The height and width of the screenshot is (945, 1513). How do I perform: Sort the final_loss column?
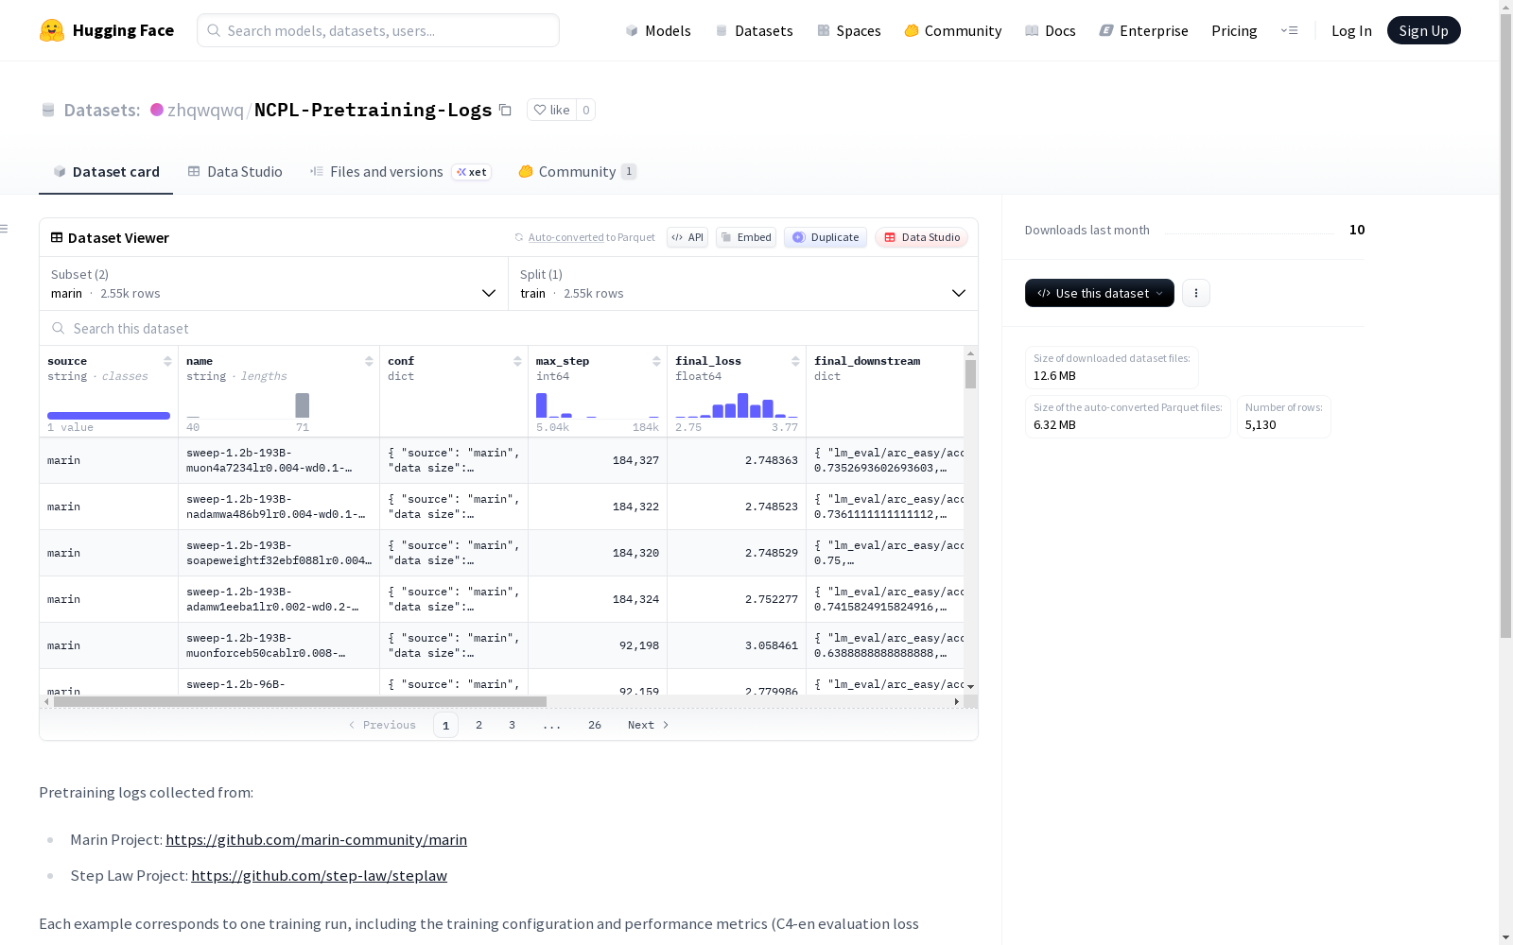coord(795,361)
